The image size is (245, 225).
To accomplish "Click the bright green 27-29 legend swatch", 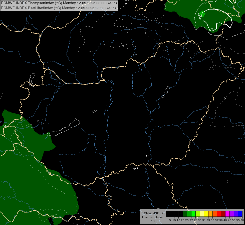I will pos(193,214).
